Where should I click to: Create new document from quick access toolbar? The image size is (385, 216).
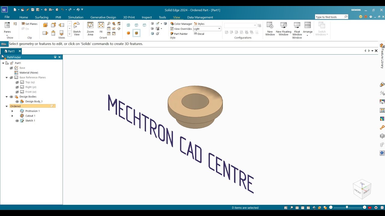[x=15, y=10]
